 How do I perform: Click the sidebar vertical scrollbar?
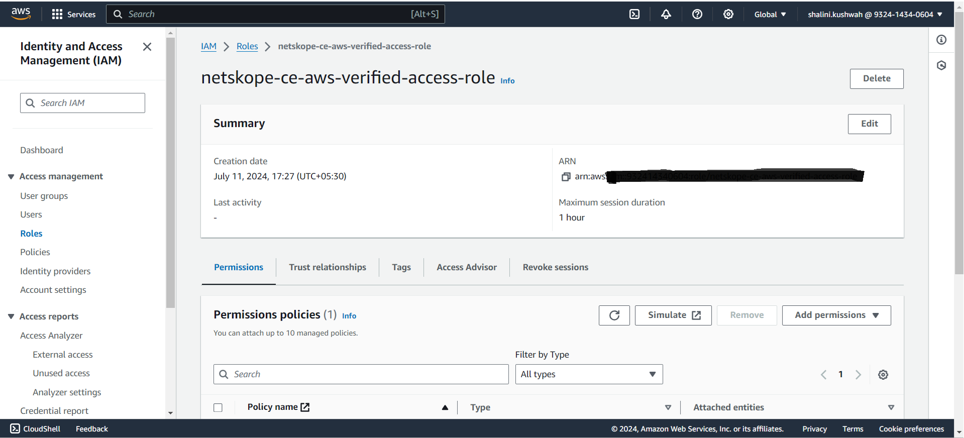tap(171, 173)
